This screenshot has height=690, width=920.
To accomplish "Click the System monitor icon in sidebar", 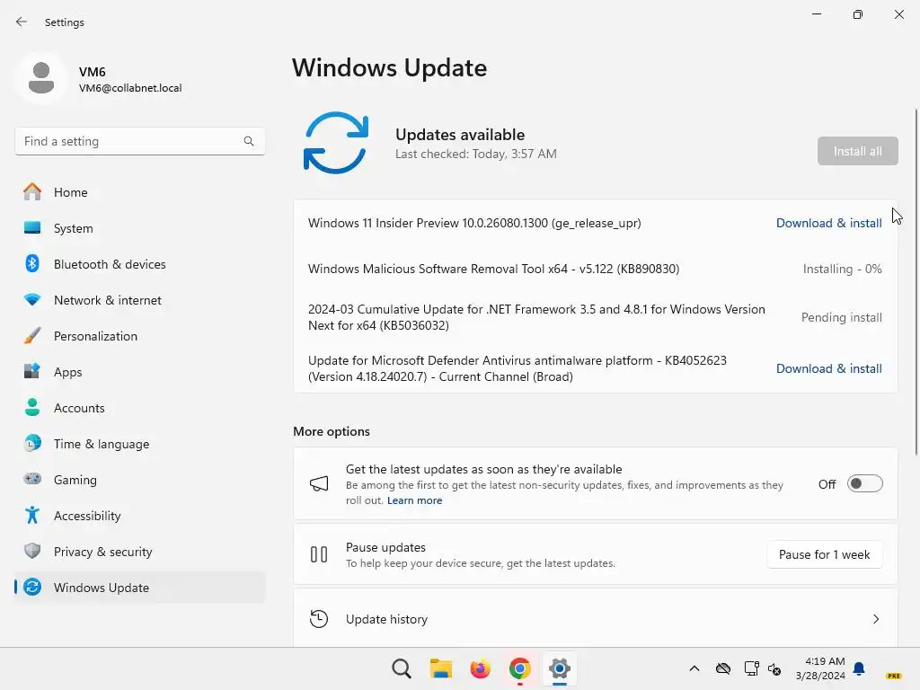I will [32, 227].
